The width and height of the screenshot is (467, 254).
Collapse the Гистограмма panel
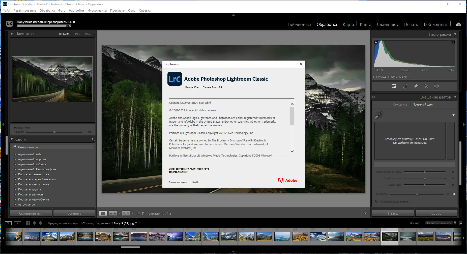(x=455, y=34)
